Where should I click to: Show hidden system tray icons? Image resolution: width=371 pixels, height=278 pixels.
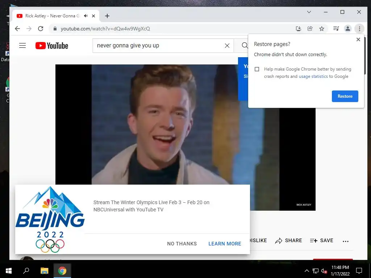point(307,271)
